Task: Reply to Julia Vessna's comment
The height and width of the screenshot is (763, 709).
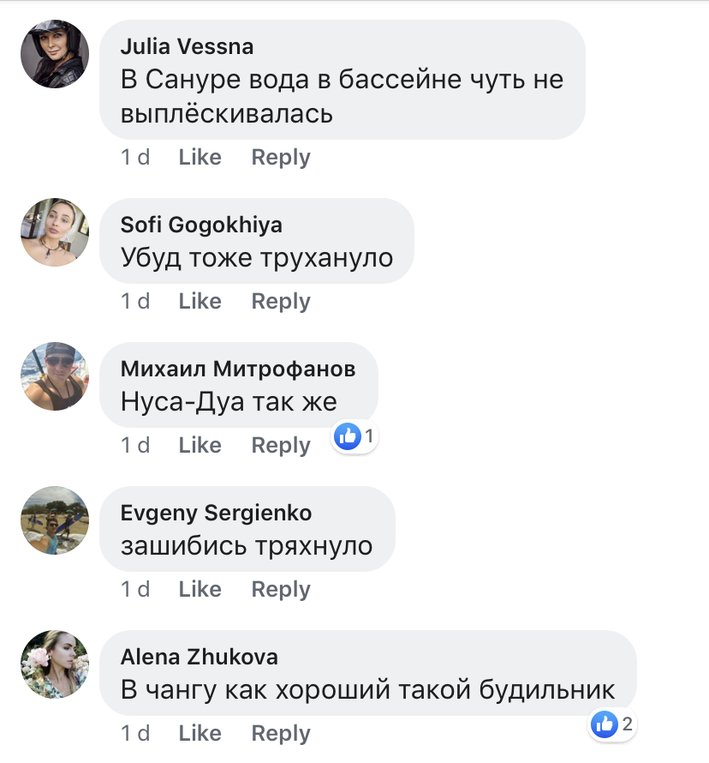Action: coord(281,158)
